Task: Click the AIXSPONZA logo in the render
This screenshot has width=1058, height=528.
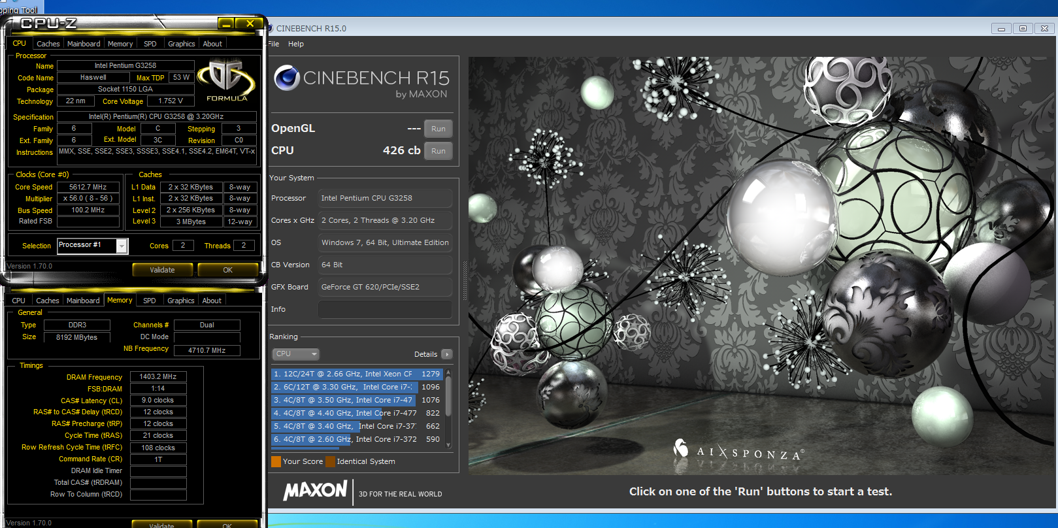Action: click(x=739, y=451)
